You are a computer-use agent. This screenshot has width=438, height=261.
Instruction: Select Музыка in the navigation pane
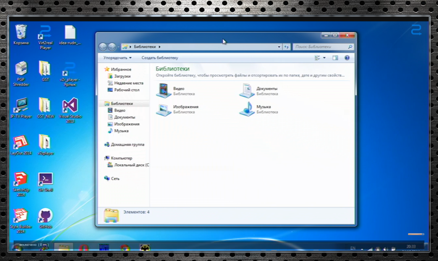(118, 131)
